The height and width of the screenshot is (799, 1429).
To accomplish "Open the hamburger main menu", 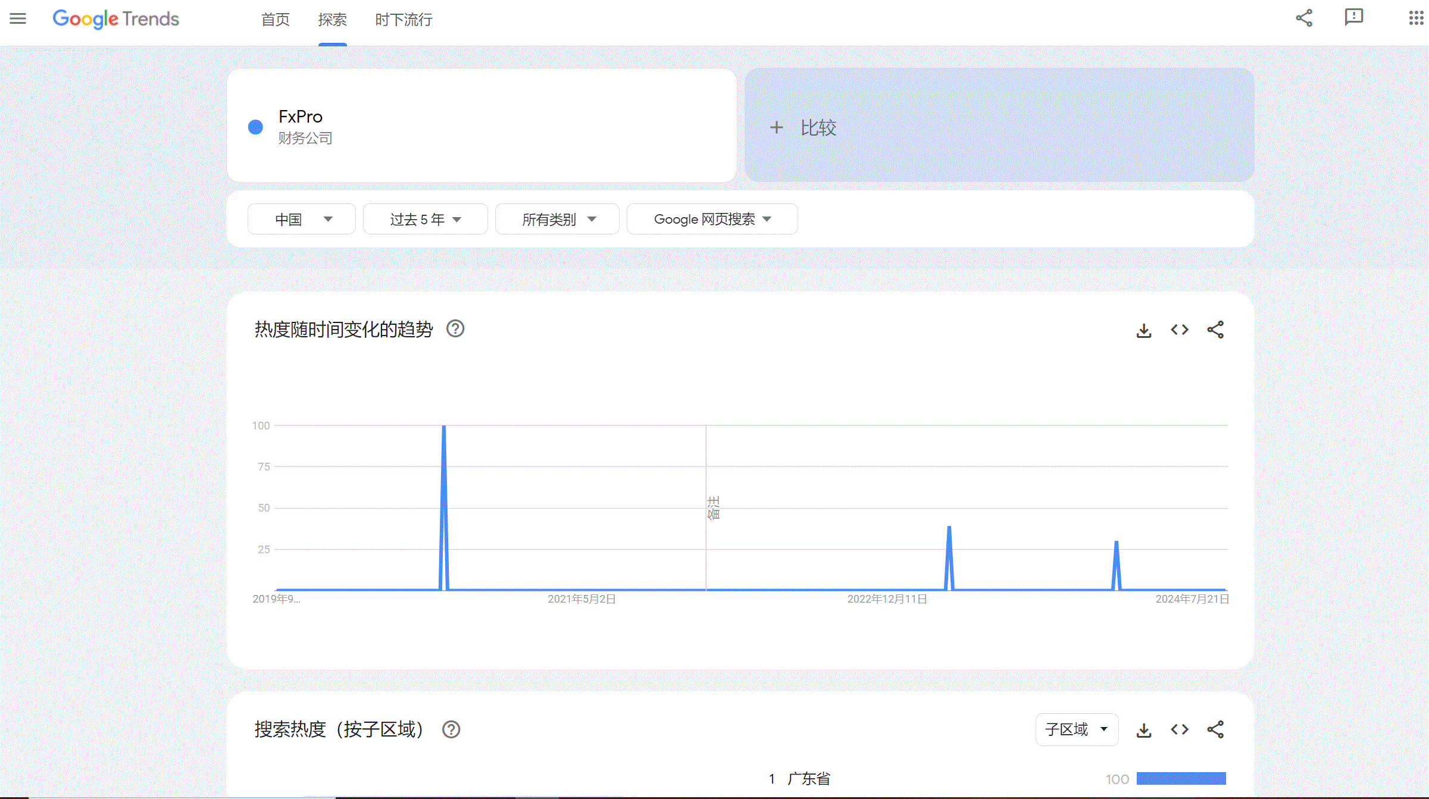I will click(x=18, y=18).
